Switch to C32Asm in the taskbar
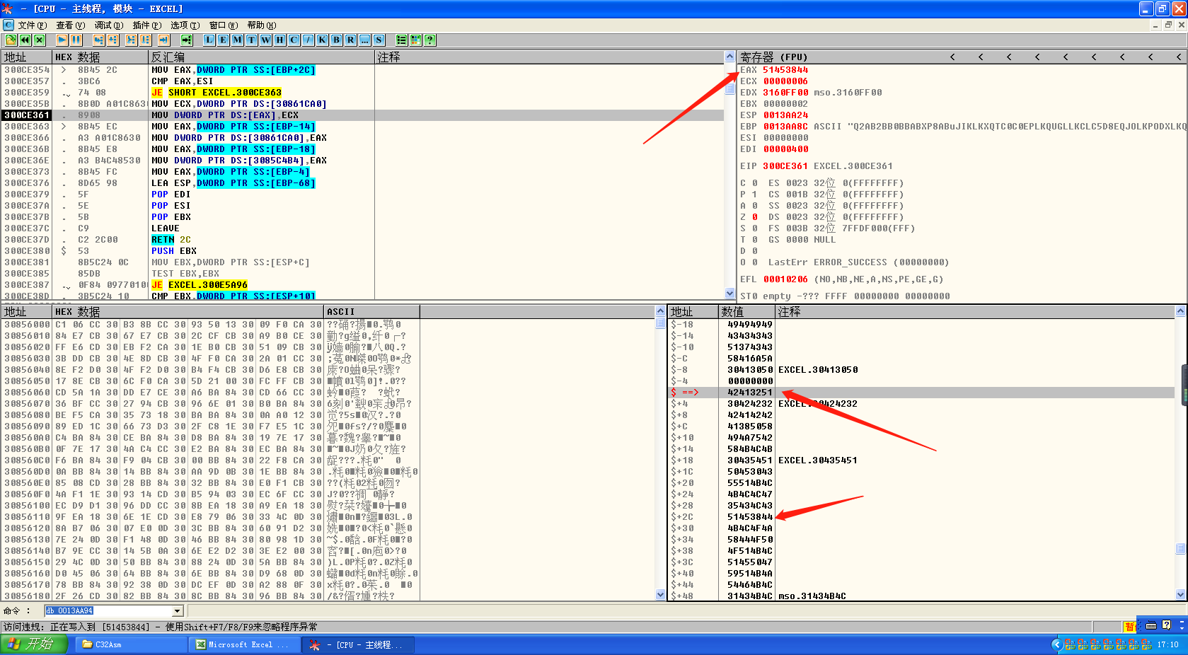 tap(130, 644)
